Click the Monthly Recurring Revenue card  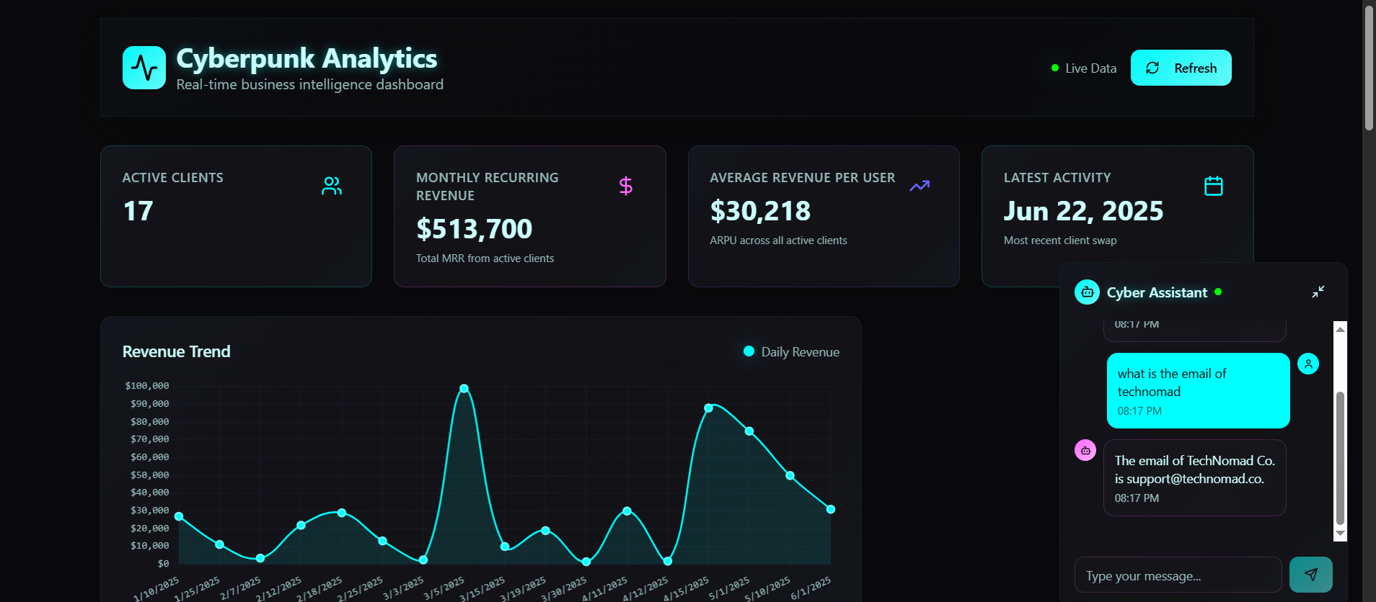(529, 216)
